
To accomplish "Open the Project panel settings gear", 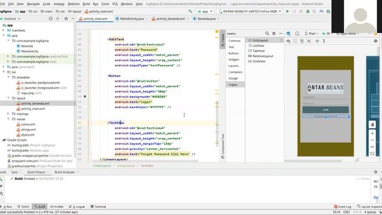I will pos(66,19).
